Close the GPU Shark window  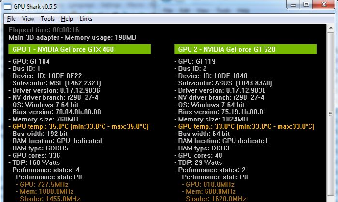pyautogui.click(x=324, y=5)
